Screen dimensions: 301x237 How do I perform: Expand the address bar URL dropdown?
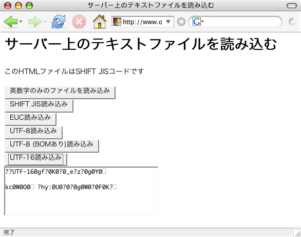[168, 22]
